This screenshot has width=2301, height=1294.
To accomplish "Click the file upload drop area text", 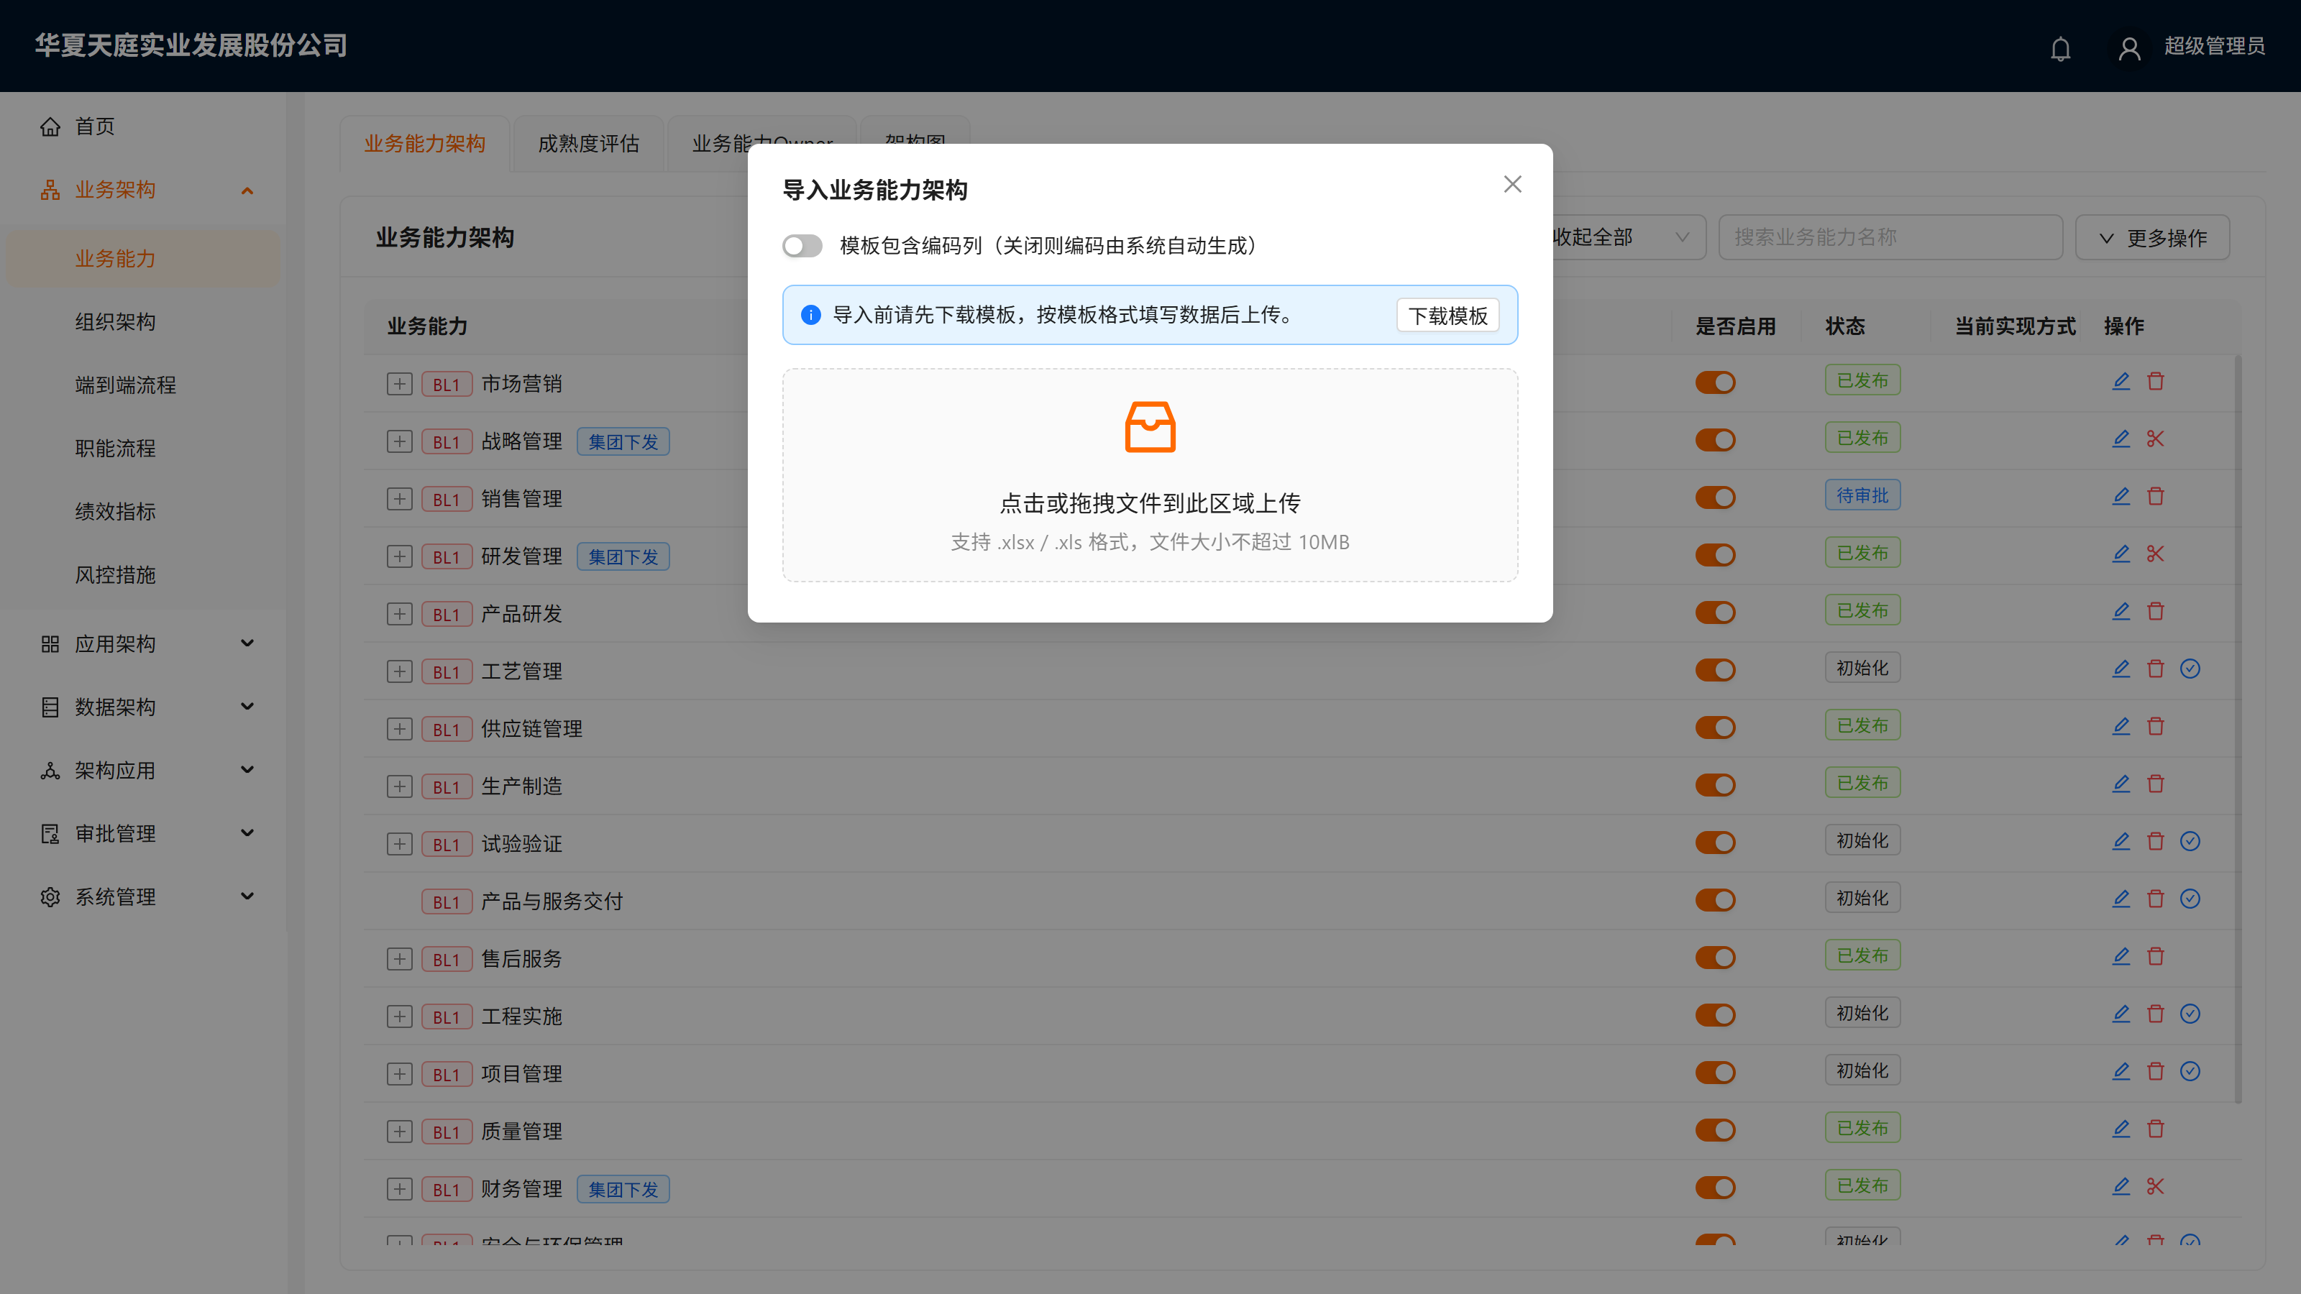I will pyautogui.click(x=1150, y=504).
